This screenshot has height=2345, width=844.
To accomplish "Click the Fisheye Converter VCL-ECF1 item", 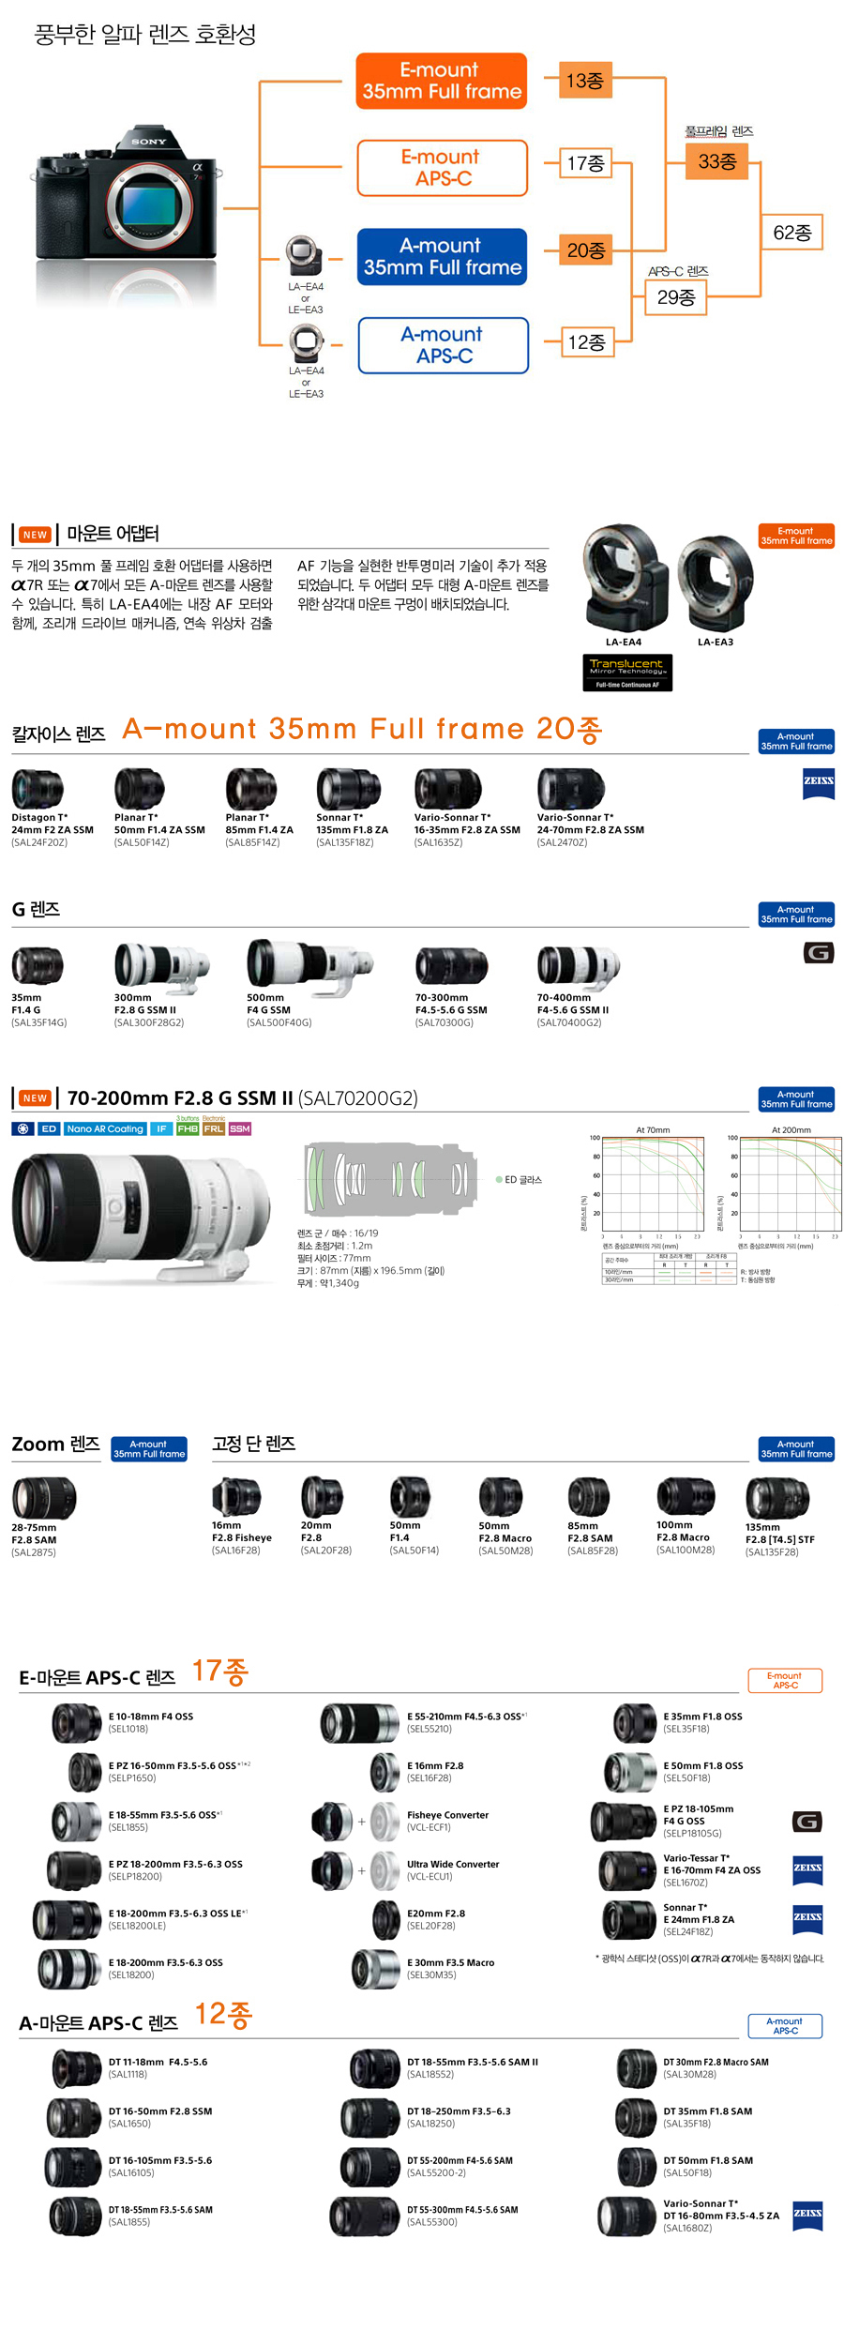I will [x=354, y=1821].
